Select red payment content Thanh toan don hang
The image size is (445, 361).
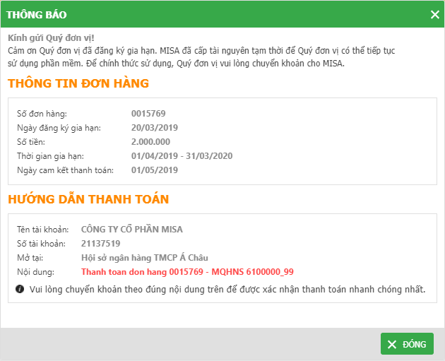(x=187, y=272)
